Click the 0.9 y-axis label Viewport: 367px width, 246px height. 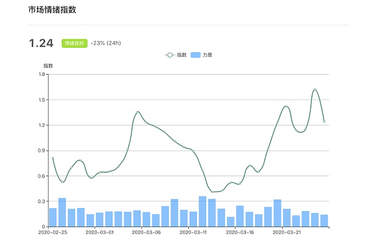[42, 151]
